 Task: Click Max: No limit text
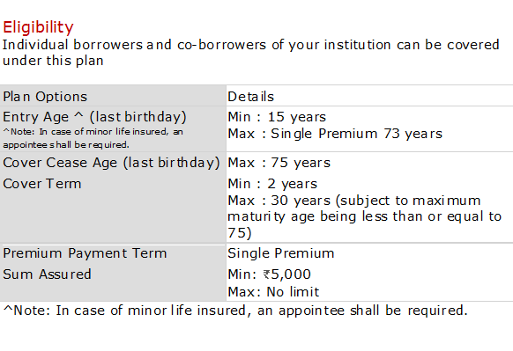point(273,292)
